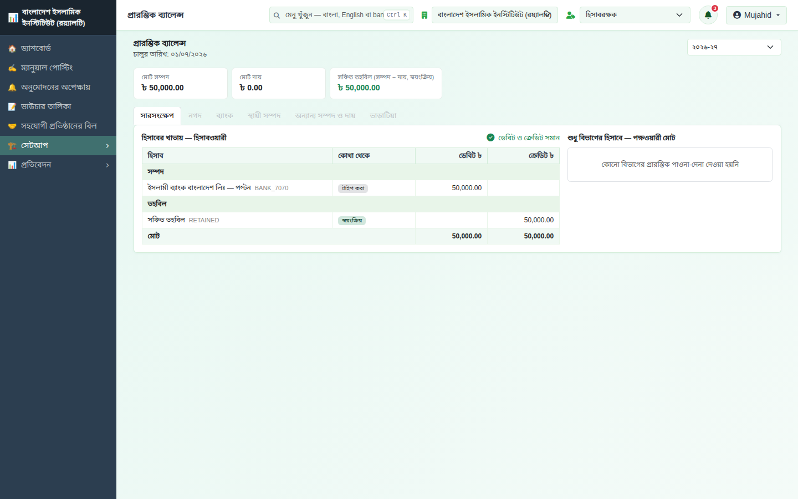Open the বাংলাদেশ ইসলামিক ইনস্টিটিউট organization selector
Viewport: 798px width, 499px height.
pos(495,15)
